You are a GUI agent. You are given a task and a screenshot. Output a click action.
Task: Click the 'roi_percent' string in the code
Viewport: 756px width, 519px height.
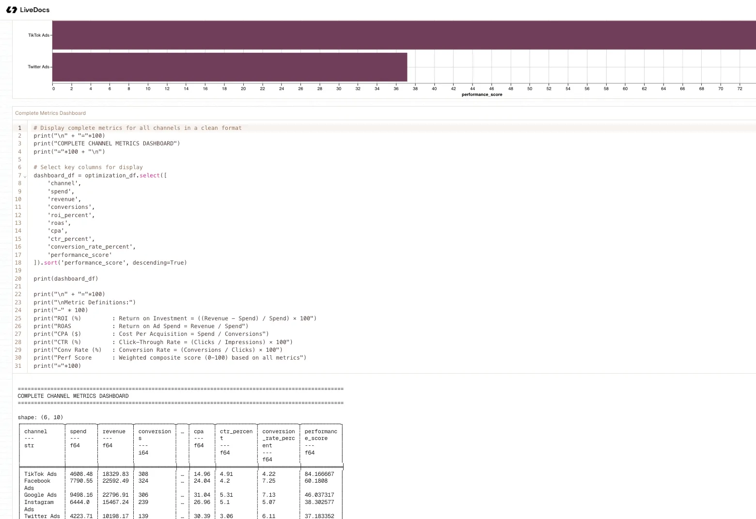point(71,215)
